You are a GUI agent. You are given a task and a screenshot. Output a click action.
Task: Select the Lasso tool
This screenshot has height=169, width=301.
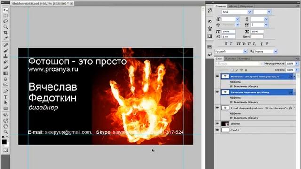[6, 21]
